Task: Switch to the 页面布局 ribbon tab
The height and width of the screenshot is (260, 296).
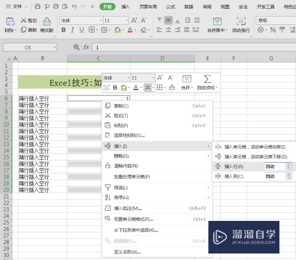Action: 148,7
